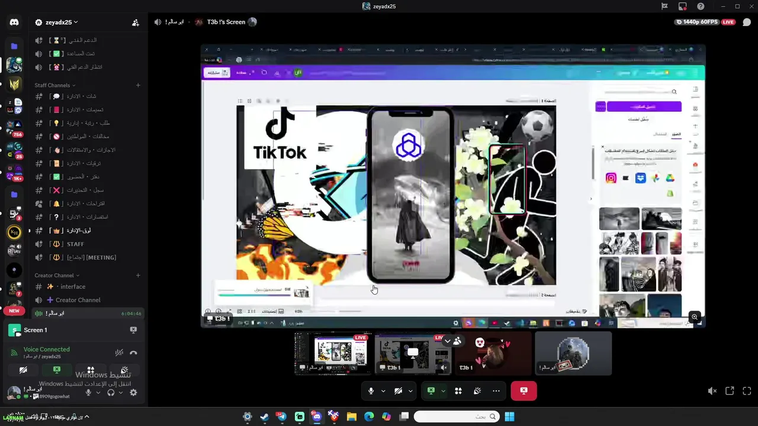The width and height of the screenshot is (758, 426).
Task: Disconnect from voice with the phone icon
Action: tap(133, 353)
